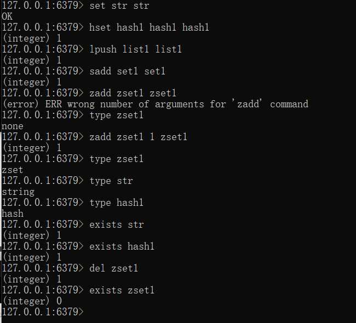The image size is (356, 323).
Task: Select the 'hset hash1 hash1 hash1' command
Action: pyautogui.click(x=149, y=27)
